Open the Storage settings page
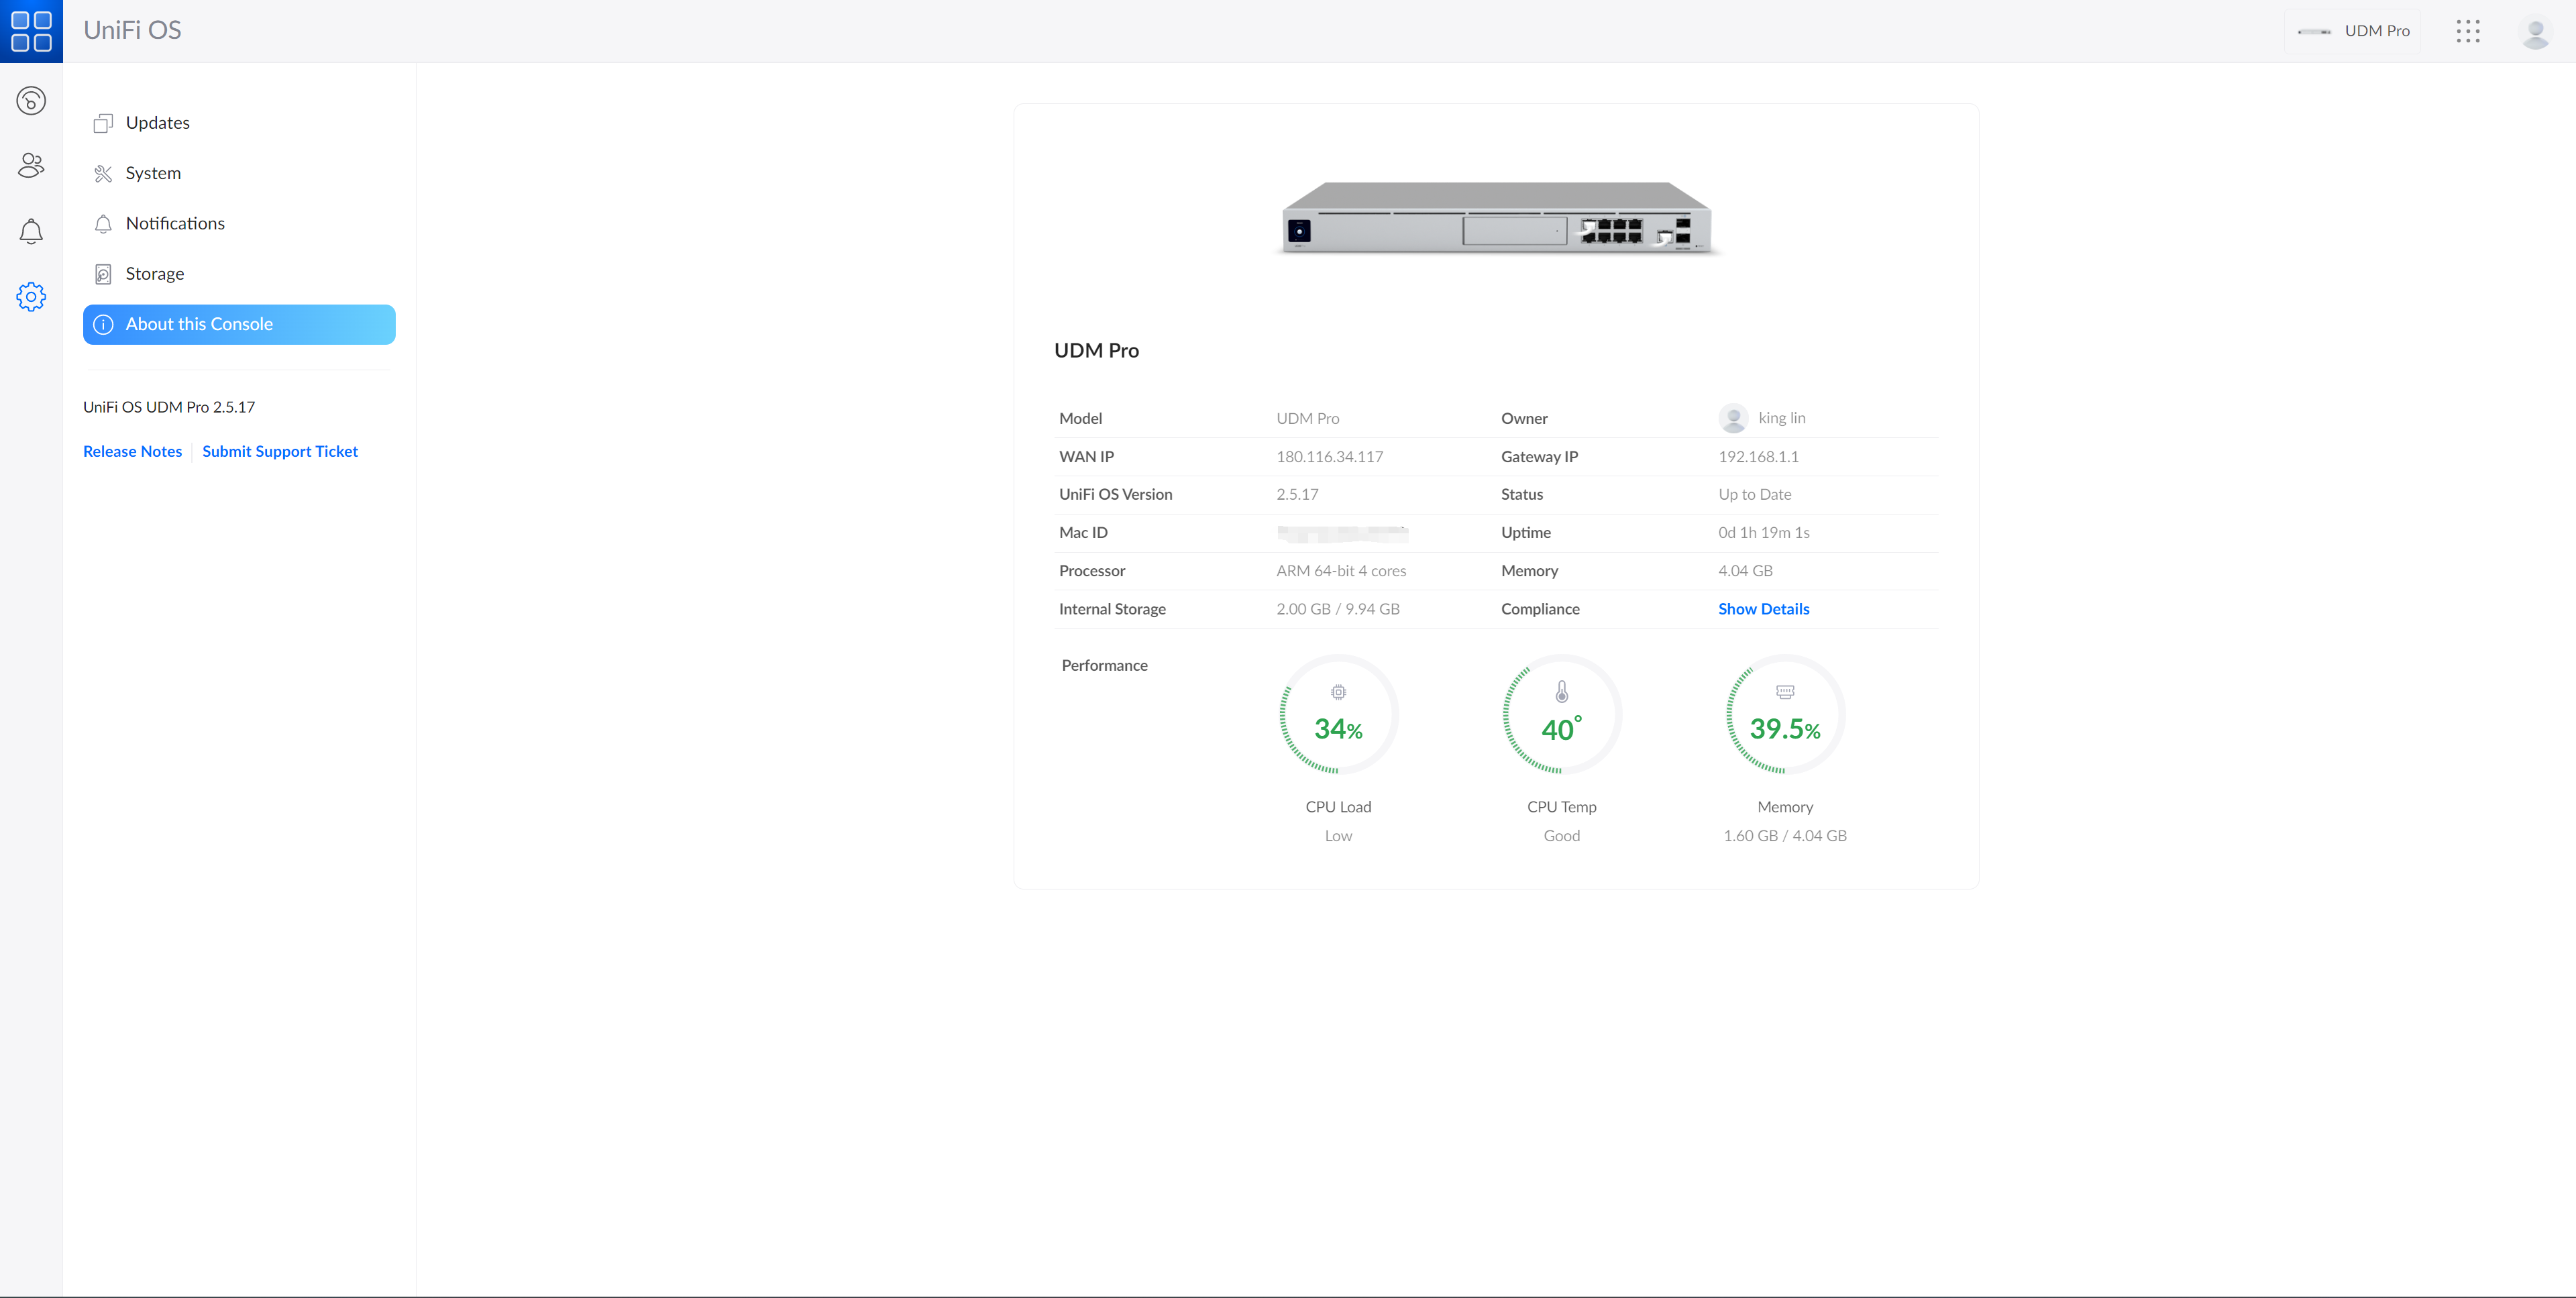 pyautogui.click(x=239, y=274)
